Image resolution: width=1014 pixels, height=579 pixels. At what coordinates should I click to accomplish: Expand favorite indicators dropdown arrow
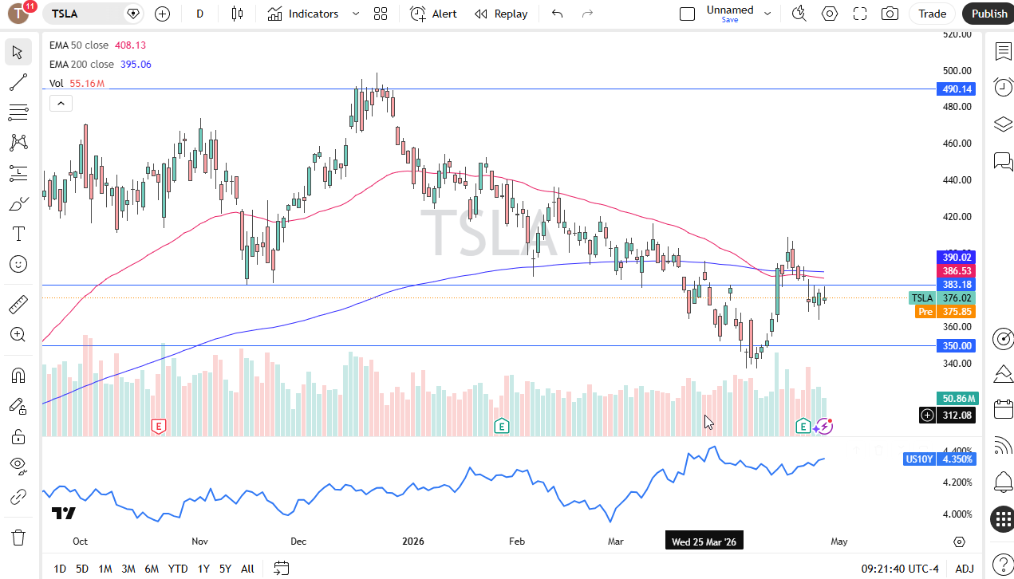[356, 14]
